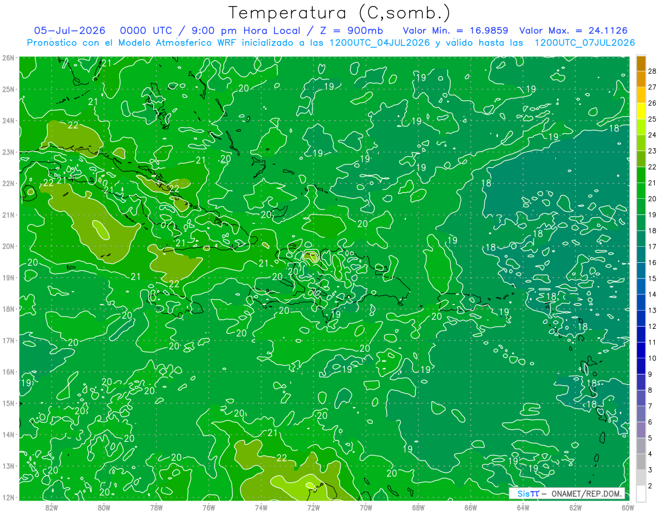This screenshot has height=515, width=667.
Task: Click latitude axis label '14N'
Action: 8,434
